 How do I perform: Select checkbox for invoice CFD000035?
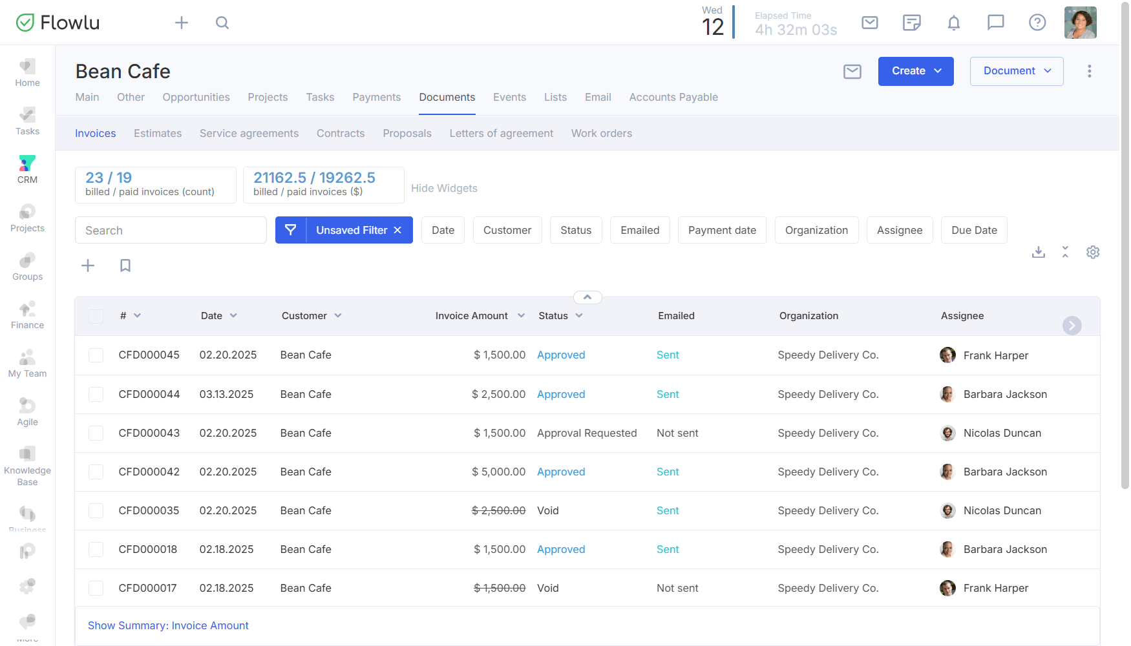tap(96, 510)
